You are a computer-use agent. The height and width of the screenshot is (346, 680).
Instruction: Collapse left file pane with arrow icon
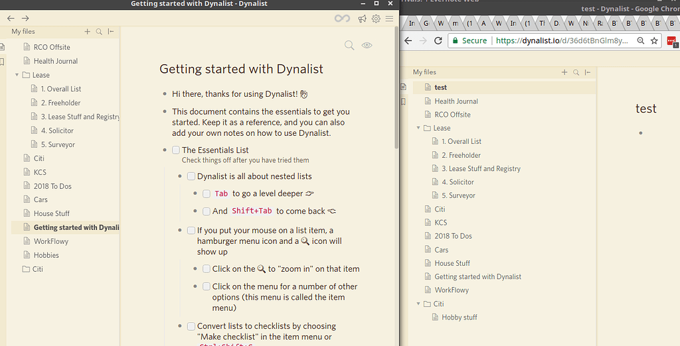point(111,32)
